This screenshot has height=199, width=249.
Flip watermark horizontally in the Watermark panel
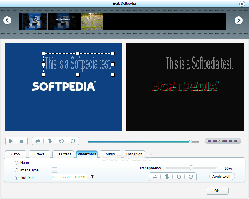(x=155, y=177)
